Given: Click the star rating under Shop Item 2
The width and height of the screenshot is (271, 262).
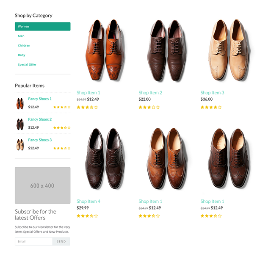Looking at the screenshot, I should [149, 107].
